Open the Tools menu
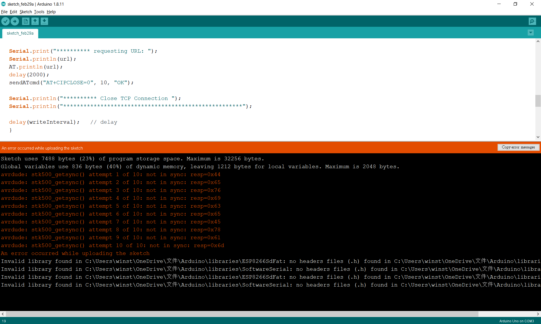This screenshot has width=541, height=324. point(39,12)
